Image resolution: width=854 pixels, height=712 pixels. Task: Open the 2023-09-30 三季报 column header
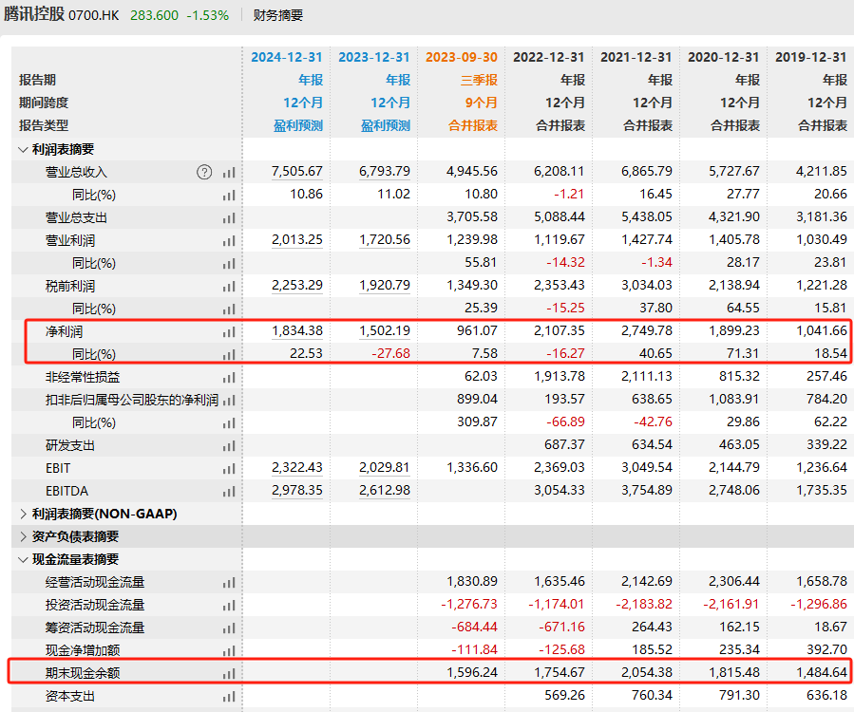tap(462, 57)
